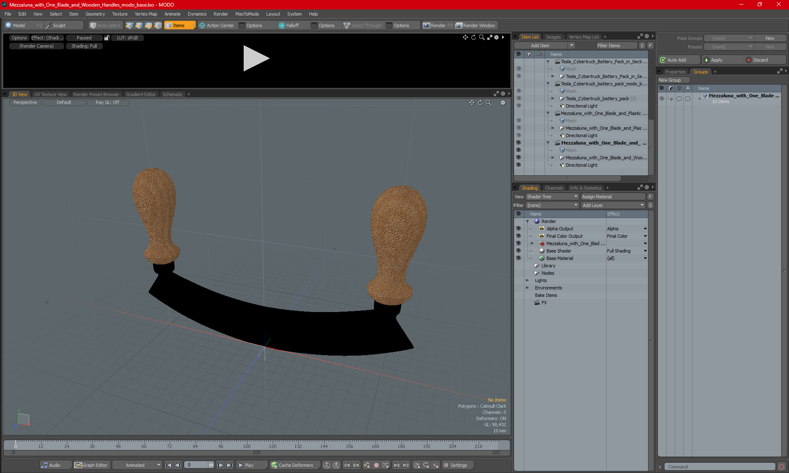
Task: Step forward one frame
Action: [220, 465]
